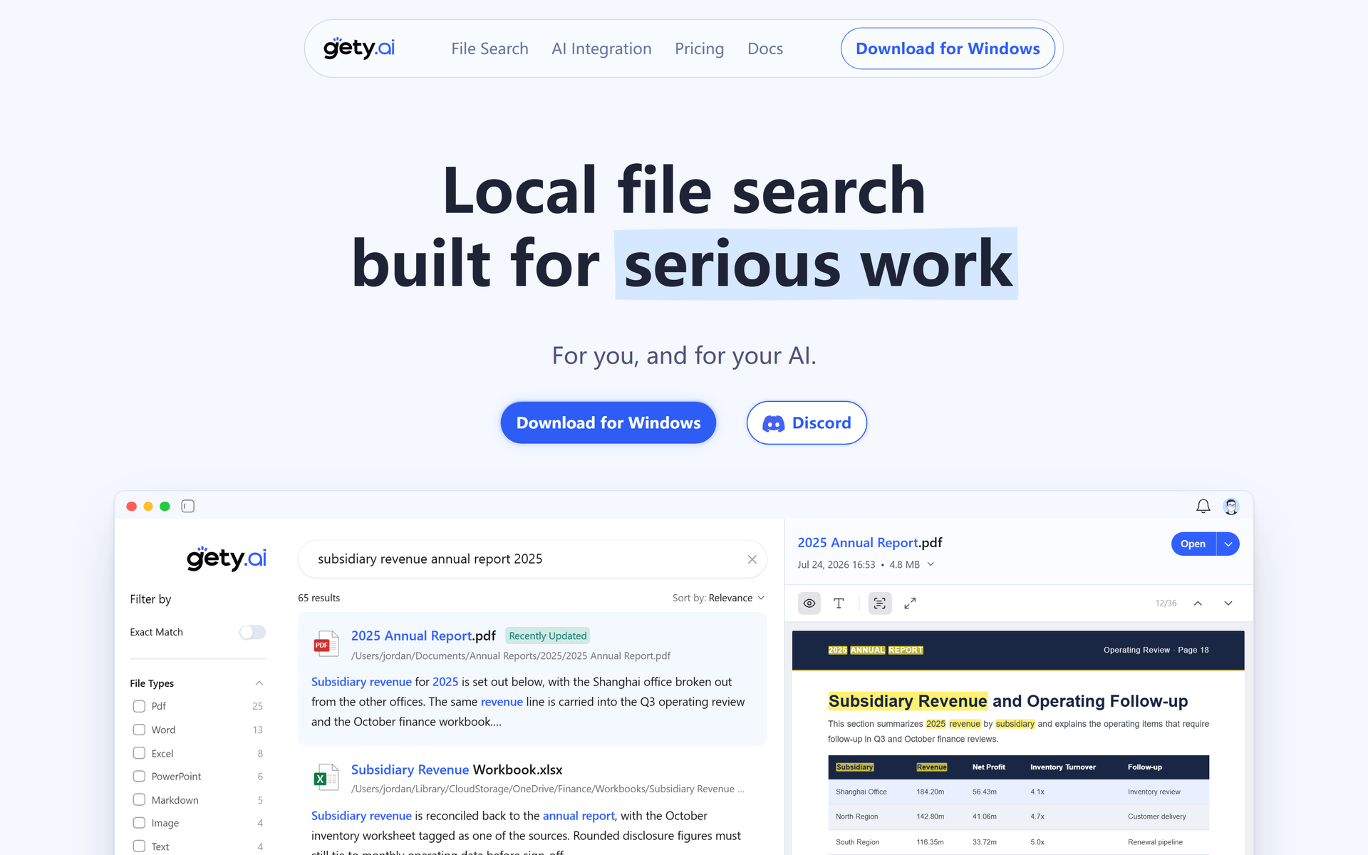The image size is (1368, 855).
Task: Open the dropdown arrow next to Open button
Action: click(1228, 544)
